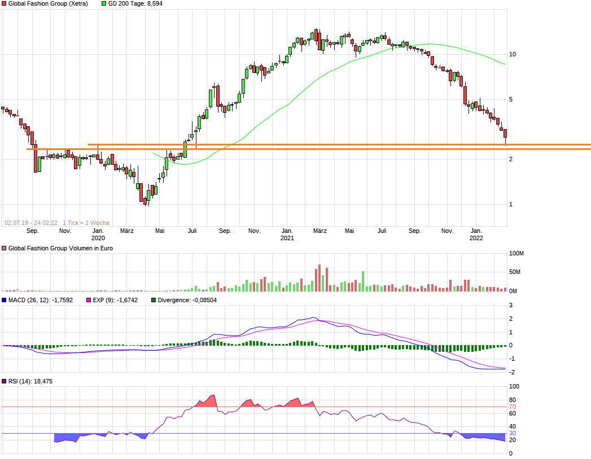Click the first 'Sep.' time axis label of 2019
This screenshot has width=591, height=459.
pyautogui.click(x=33, y=231)
